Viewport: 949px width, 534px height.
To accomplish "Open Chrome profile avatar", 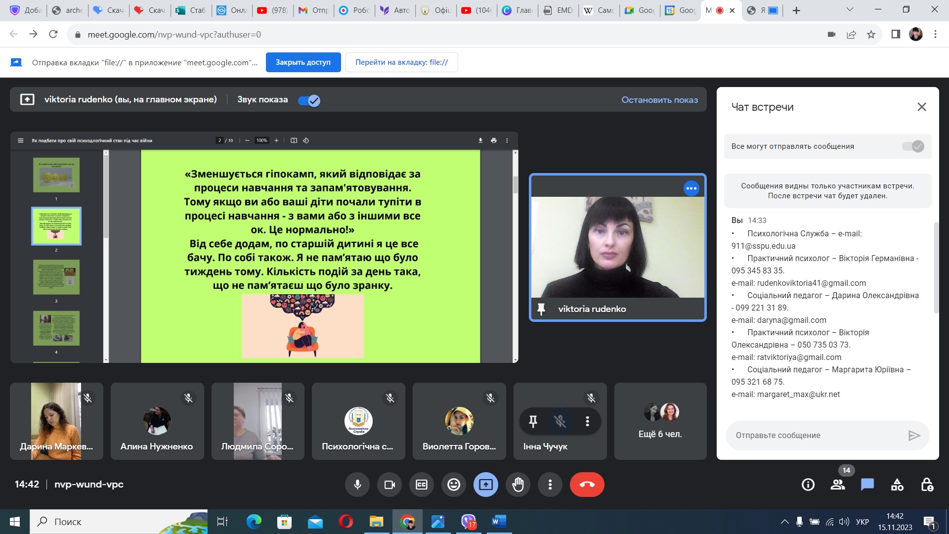I will click(915, 34).
